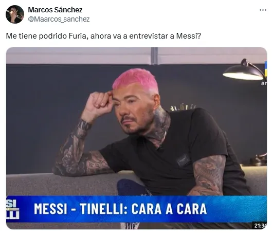Click the 21:3 clock in image corner

coord(260,226)
